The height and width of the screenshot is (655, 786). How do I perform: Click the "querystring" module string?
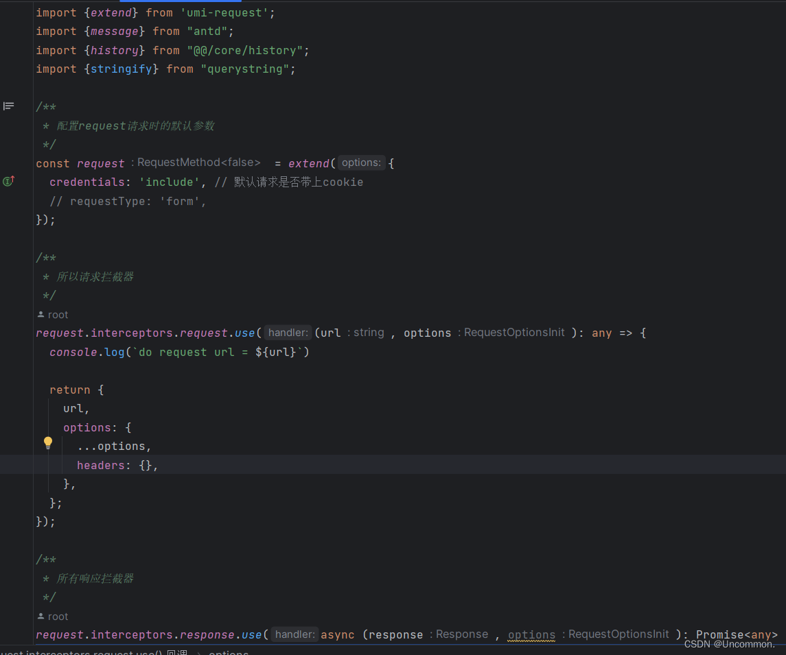tap(245, 69)
